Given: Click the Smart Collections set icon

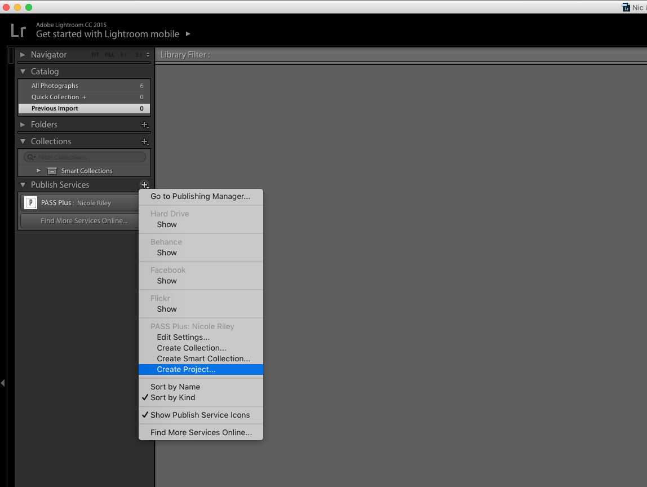Looking at the screenshot, I should [x=52, y=171].
